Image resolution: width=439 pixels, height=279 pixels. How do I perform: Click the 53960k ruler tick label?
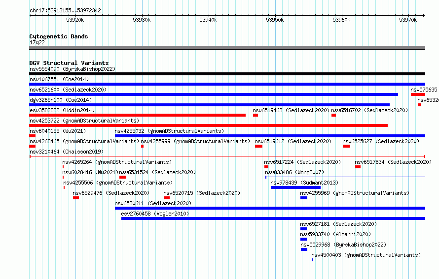(341, 20)
